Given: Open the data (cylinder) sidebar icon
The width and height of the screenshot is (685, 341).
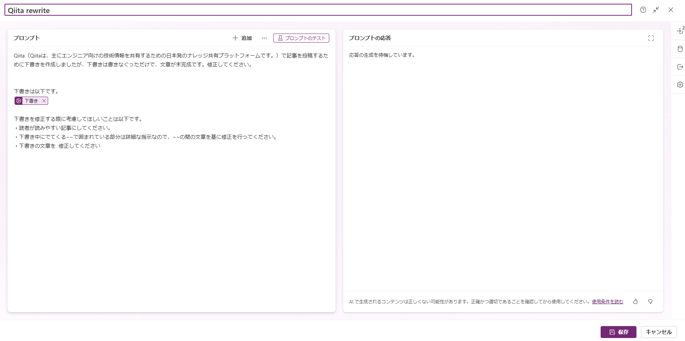Looking at the screenshot, I should click(680, 49).
